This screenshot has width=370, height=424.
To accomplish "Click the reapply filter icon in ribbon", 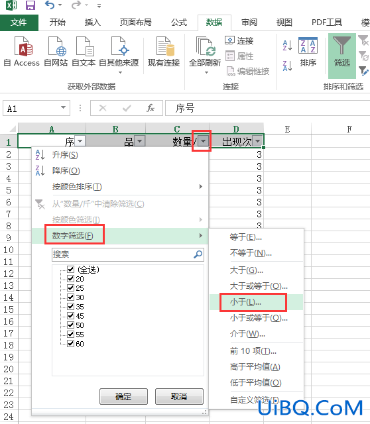I will [363, 56].
